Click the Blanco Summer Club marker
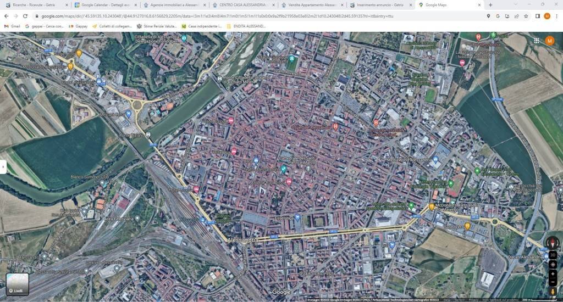Viewport: 563px width, 302px height. (x=102, y=183)
